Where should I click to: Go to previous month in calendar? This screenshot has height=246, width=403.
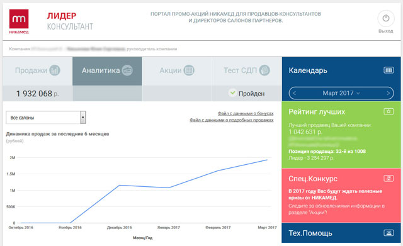point(295,93)
